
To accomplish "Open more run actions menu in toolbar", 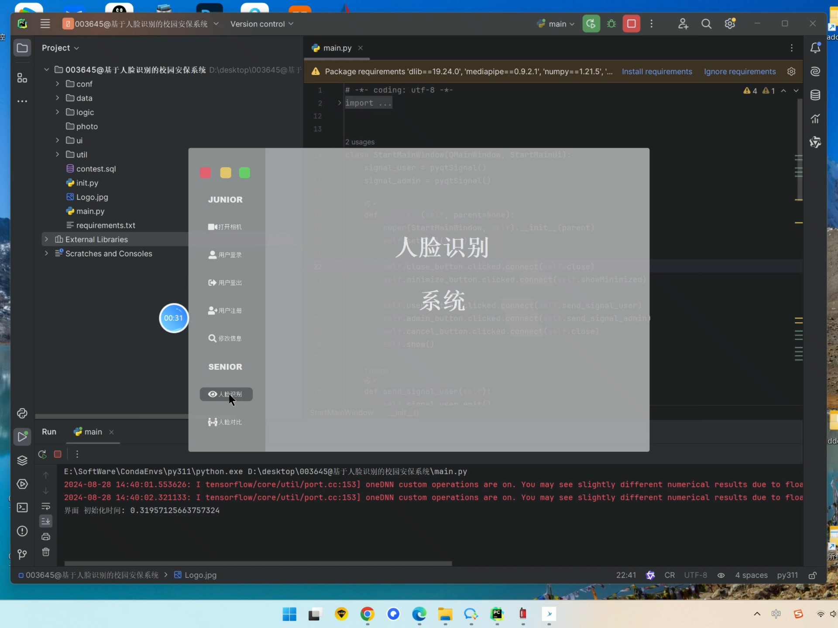I will [652, 24].
